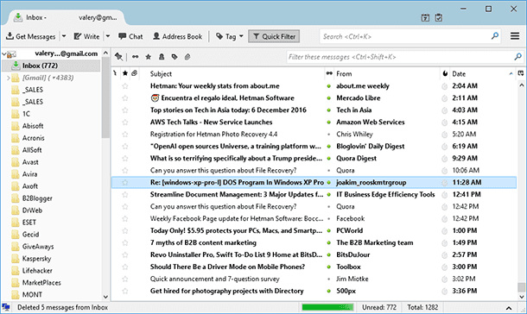The width and height of the screenshot is (527, 314).
Task: Toggle starred messages quick filter
Action: 149,57
